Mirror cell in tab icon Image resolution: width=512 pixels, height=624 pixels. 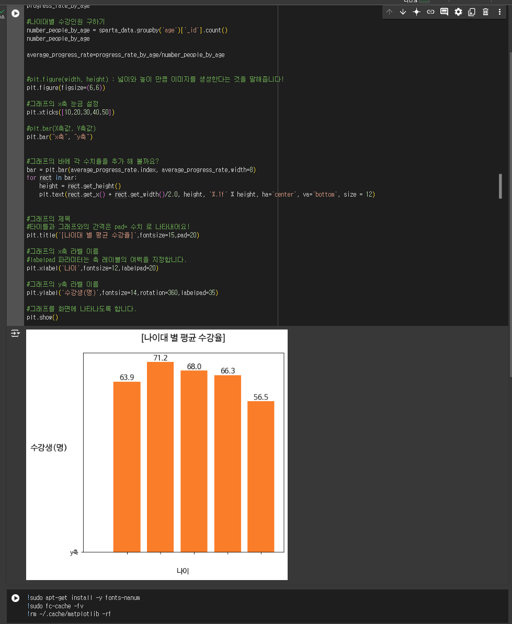pos(471,12)
